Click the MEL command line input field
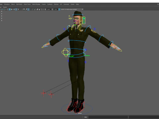The width and height of the screenshot is (159, 119). click(108, 117)
